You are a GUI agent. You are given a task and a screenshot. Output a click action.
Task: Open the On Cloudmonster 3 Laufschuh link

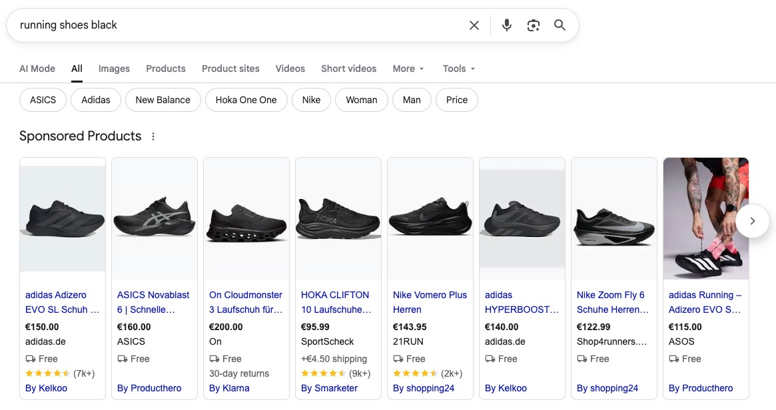click(246, 302)
